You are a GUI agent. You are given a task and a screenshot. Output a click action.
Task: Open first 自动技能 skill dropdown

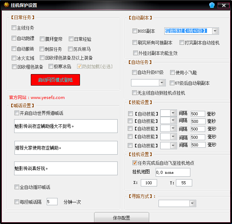click(x=173, y=113)
